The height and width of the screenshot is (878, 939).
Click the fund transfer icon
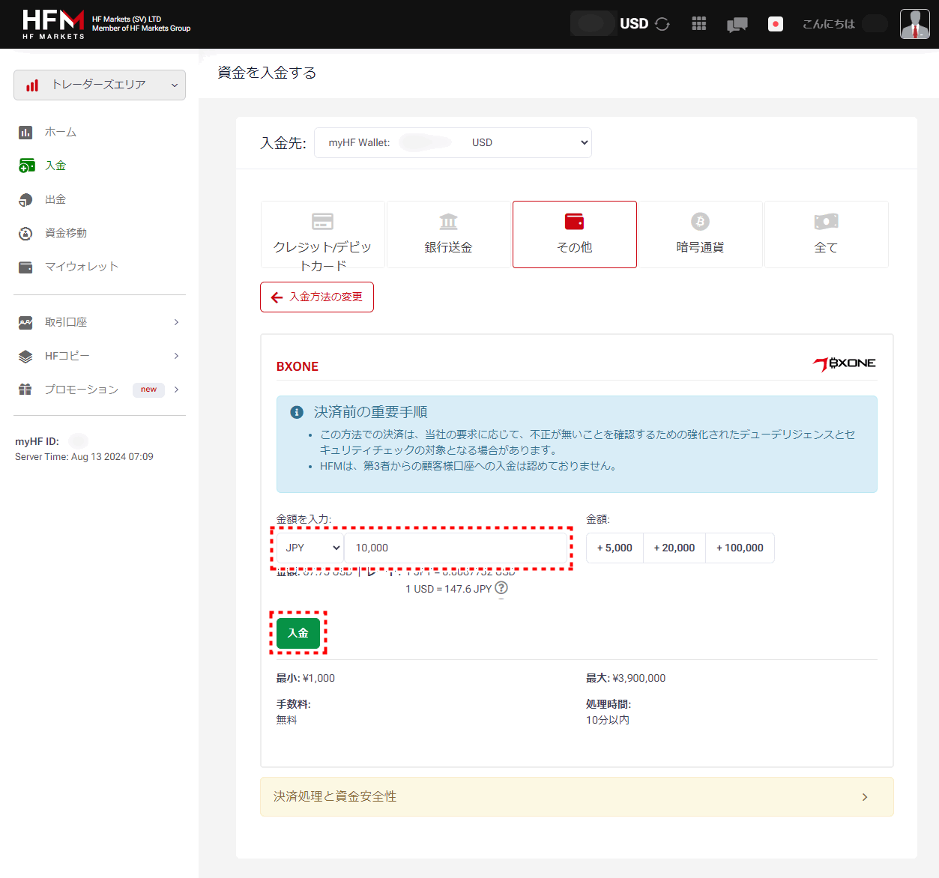(25, 234)
